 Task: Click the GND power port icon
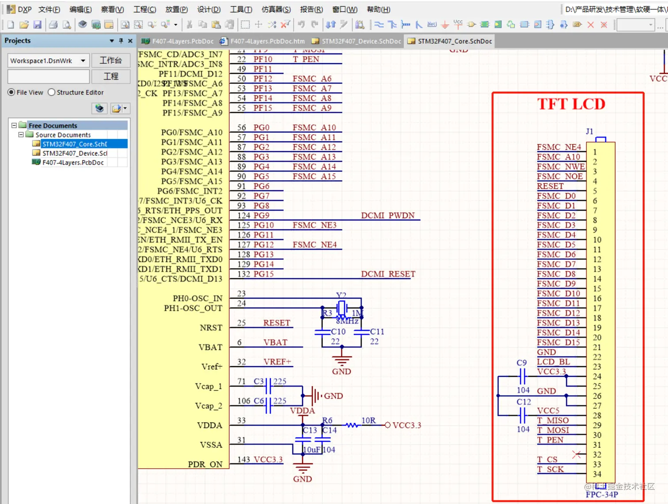(x=445, y=25)
